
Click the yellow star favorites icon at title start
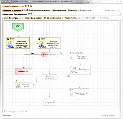tap(10, 2)
